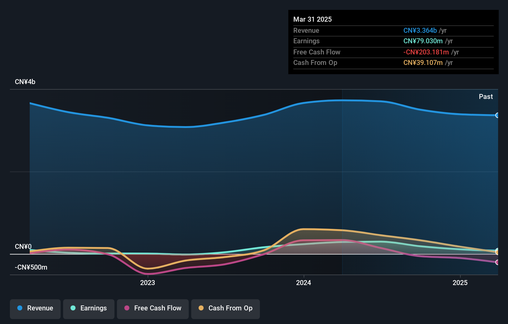The height and width of the screenshot is (324, 508).
Task: Click the blue Revenue legend dot
Action: click(x=20, y=308)
